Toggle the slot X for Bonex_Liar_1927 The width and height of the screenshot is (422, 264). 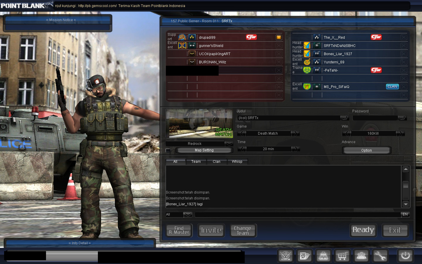tap(404, 54)
